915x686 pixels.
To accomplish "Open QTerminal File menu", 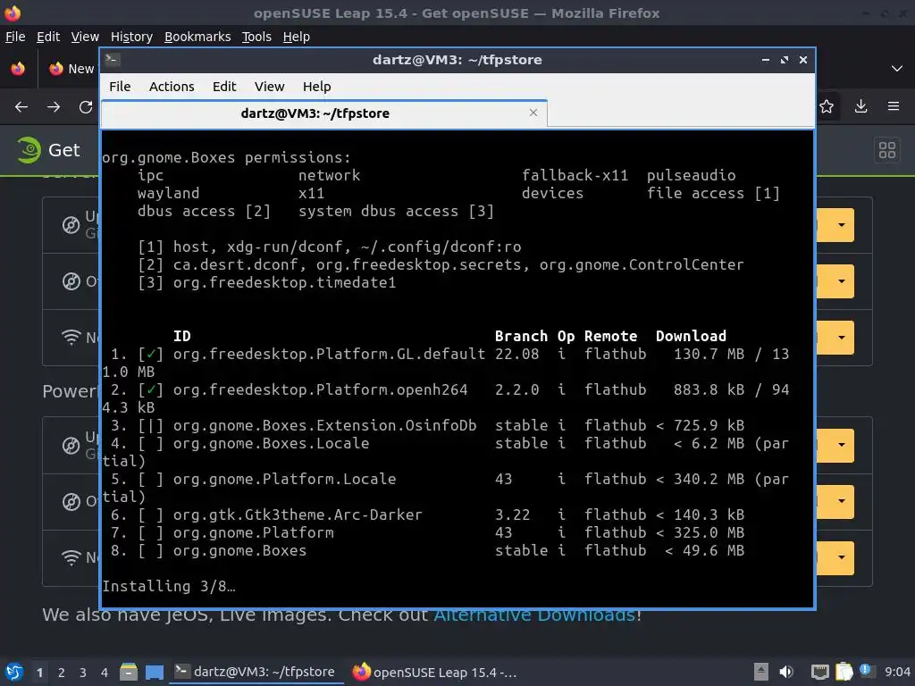I will 120,87.
